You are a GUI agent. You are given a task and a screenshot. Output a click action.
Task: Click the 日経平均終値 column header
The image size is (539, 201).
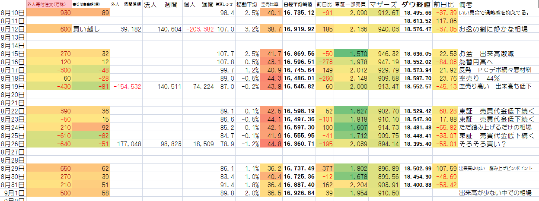click(x=299, y=5)
